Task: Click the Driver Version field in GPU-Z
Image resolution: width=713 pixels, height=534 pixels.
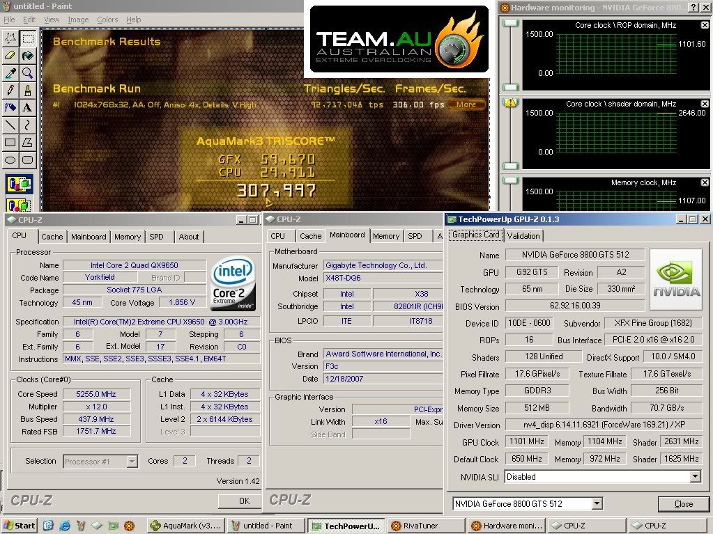Action: coord(602,425)
